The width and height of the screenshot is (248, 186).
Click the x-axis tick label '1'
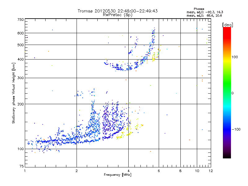(25, 171)
